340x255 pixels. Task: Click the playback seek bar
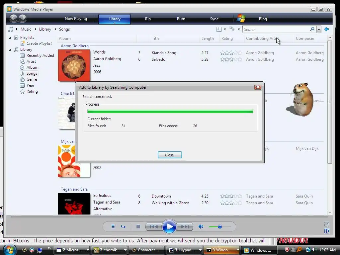[x=169, y=216]
